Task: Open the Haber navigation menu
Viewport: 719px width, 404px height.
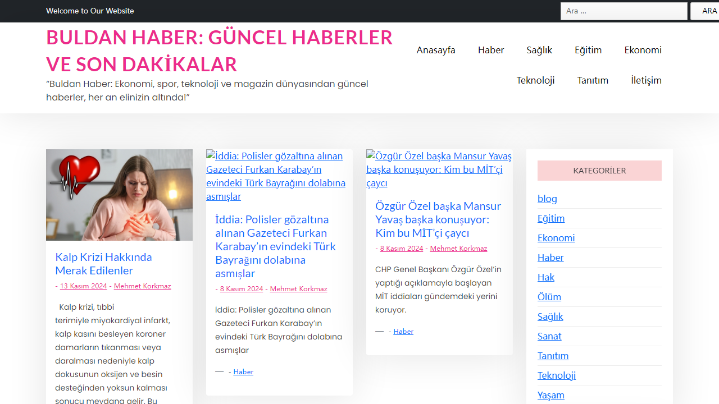Action: 491,50
